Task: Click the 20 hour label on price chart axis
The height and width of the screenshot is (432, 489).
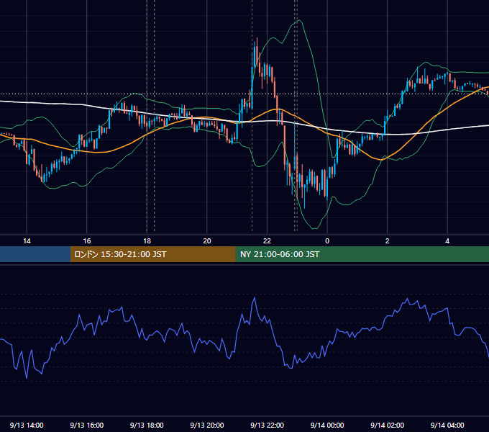Action: [x=207, y=241]
